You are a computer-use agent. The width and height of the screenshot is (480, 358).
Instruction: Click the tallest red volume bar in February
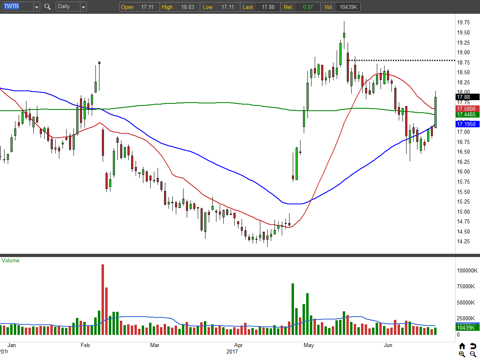click(103, 300)
